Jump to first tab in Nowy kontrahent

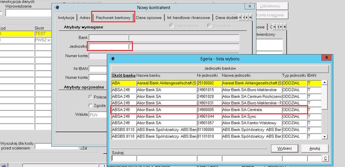240,18
